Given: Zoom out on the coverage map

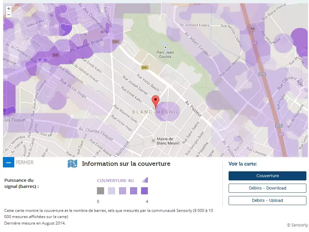Looking at the screenshot, I should [9, 15].
